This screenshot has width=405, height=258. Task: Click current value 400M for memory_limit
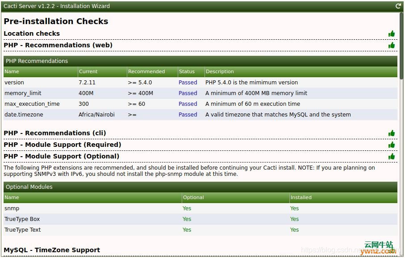coord(86,93)
